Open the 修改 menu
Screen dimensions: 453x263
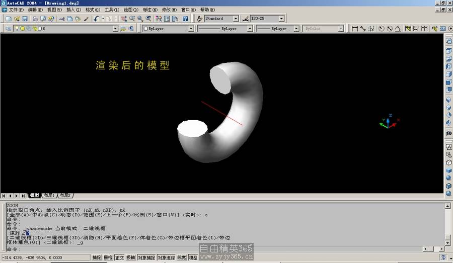tap(169, 10)
